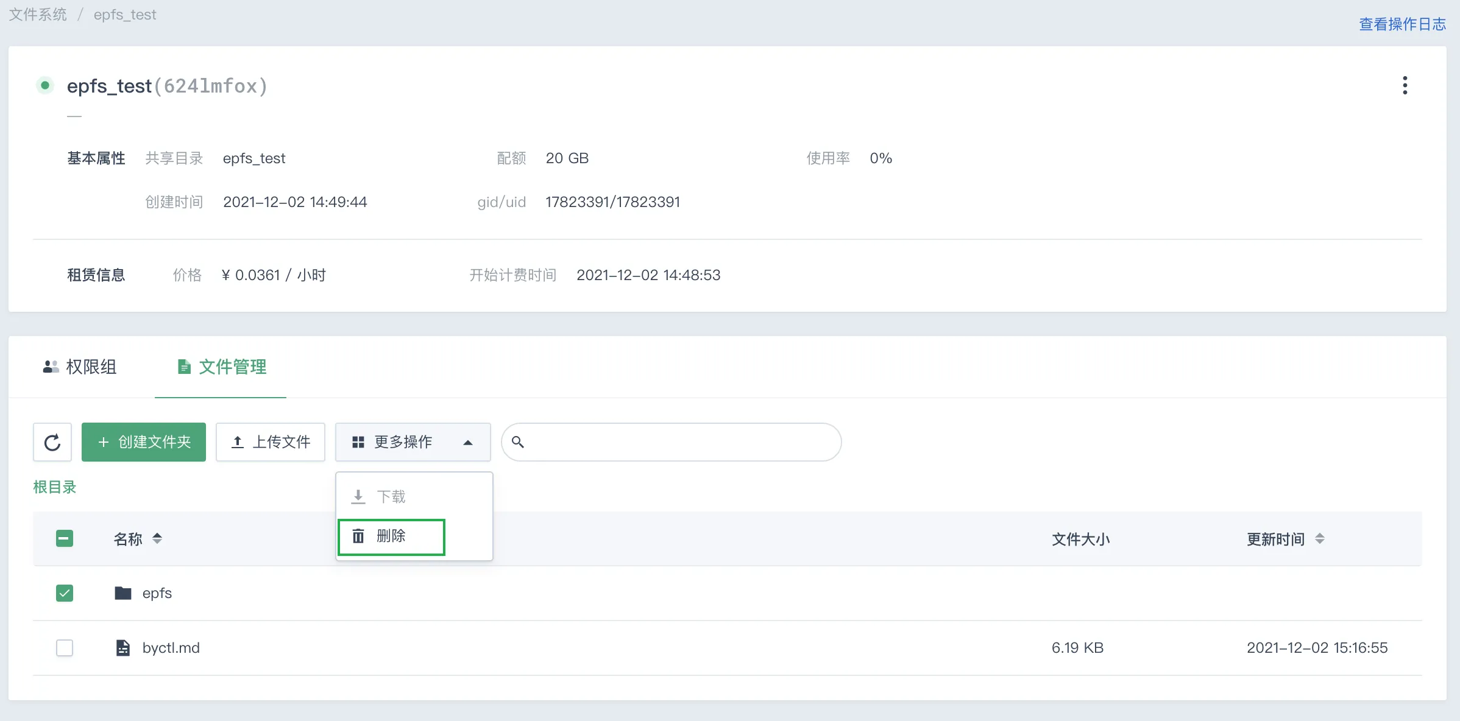Open the three-dot menu for epfs_test
The width and height of the screenshot is (1460, 721).
click(x=1405, y=85)
